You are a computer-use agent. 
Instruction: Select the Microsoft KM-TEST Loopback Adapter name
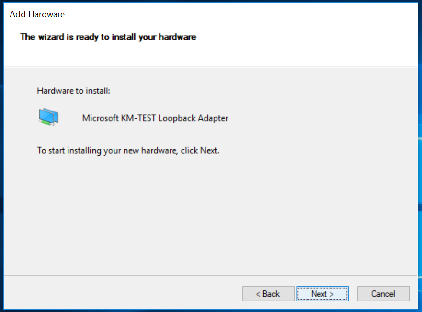(155, 118)
